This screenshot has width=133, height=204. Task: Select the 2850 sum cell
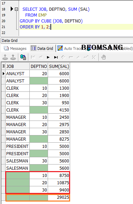coord(59,132)
